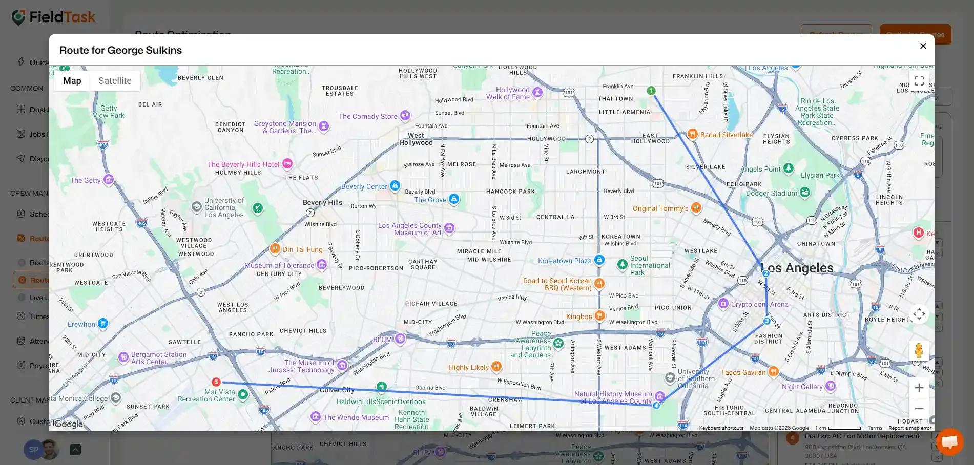Click route stop marker 4
This screenshot has height=465, width=974.
[656, 405]
